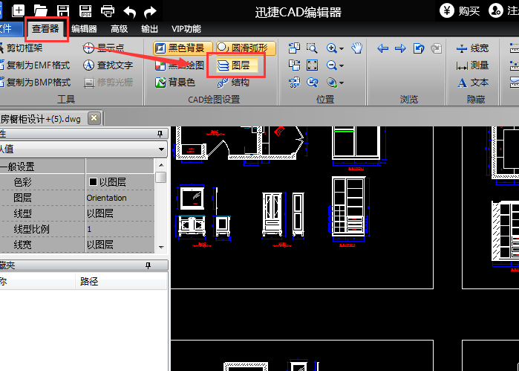This screenshot has width=519, height=371.
Task: Click the previous view left arrow
Action: [382, 48]
